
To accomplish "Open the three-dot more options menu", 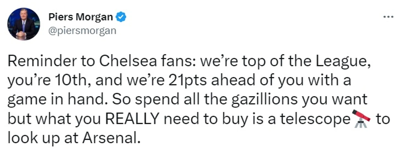I will [389, 17].
